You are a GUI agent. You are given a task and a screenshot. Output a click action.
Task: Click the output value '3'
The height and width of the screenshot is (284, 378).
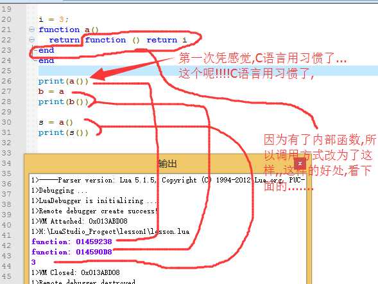click(x=33, y=262)
